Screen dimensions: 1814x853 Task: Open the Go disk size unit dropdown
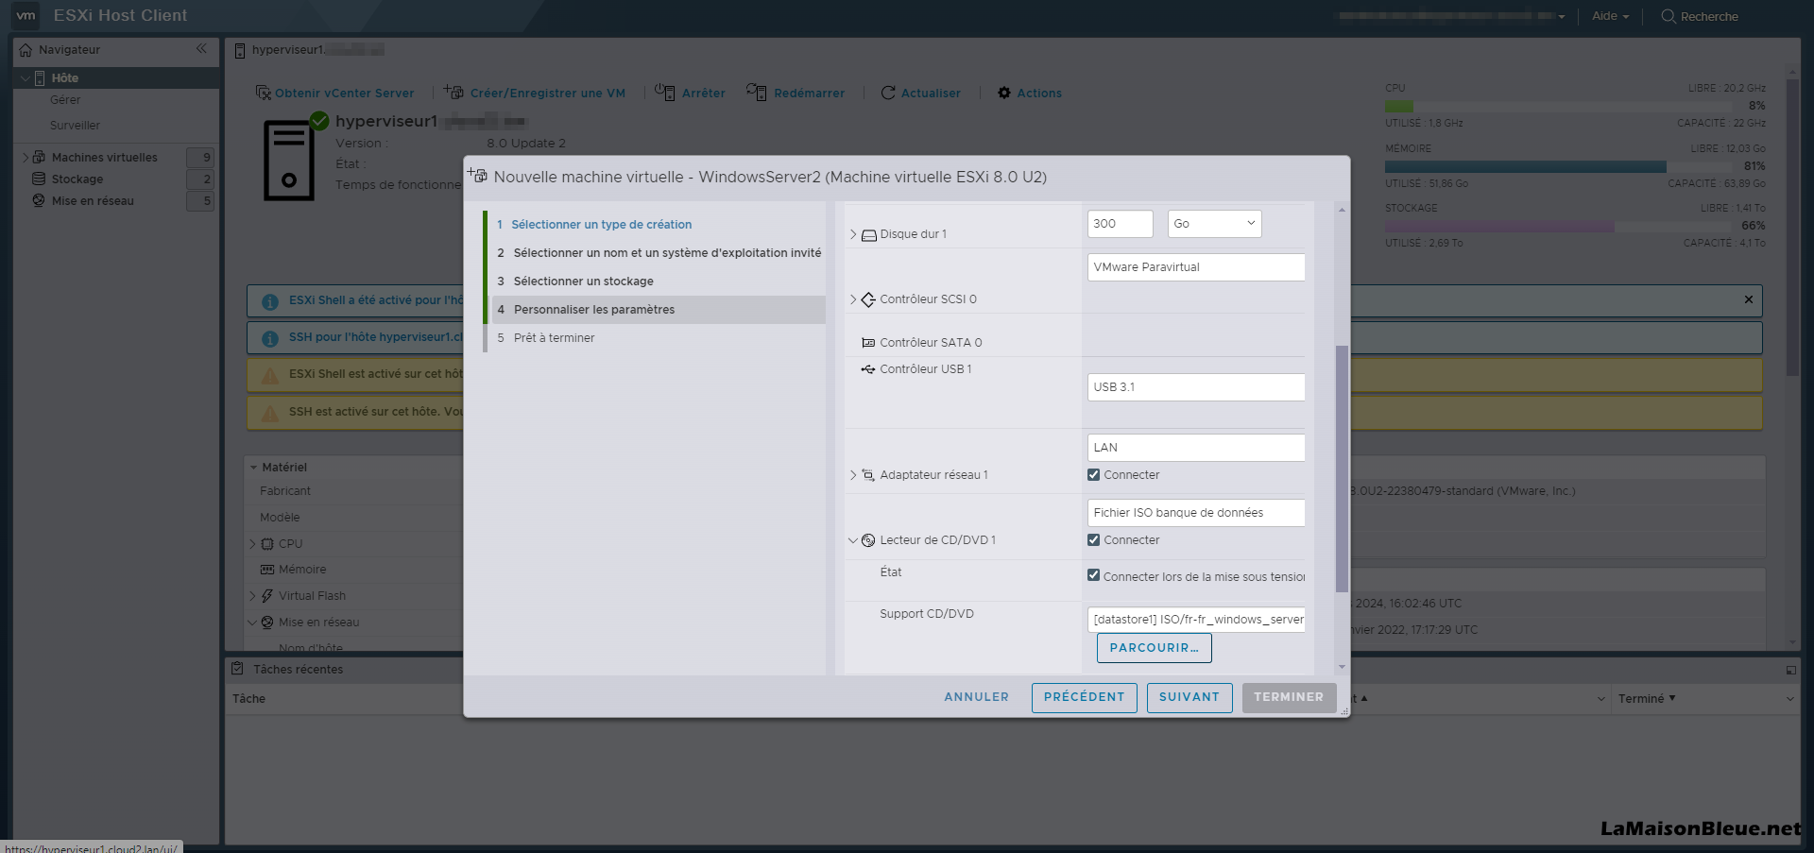tap(1214, 224)
